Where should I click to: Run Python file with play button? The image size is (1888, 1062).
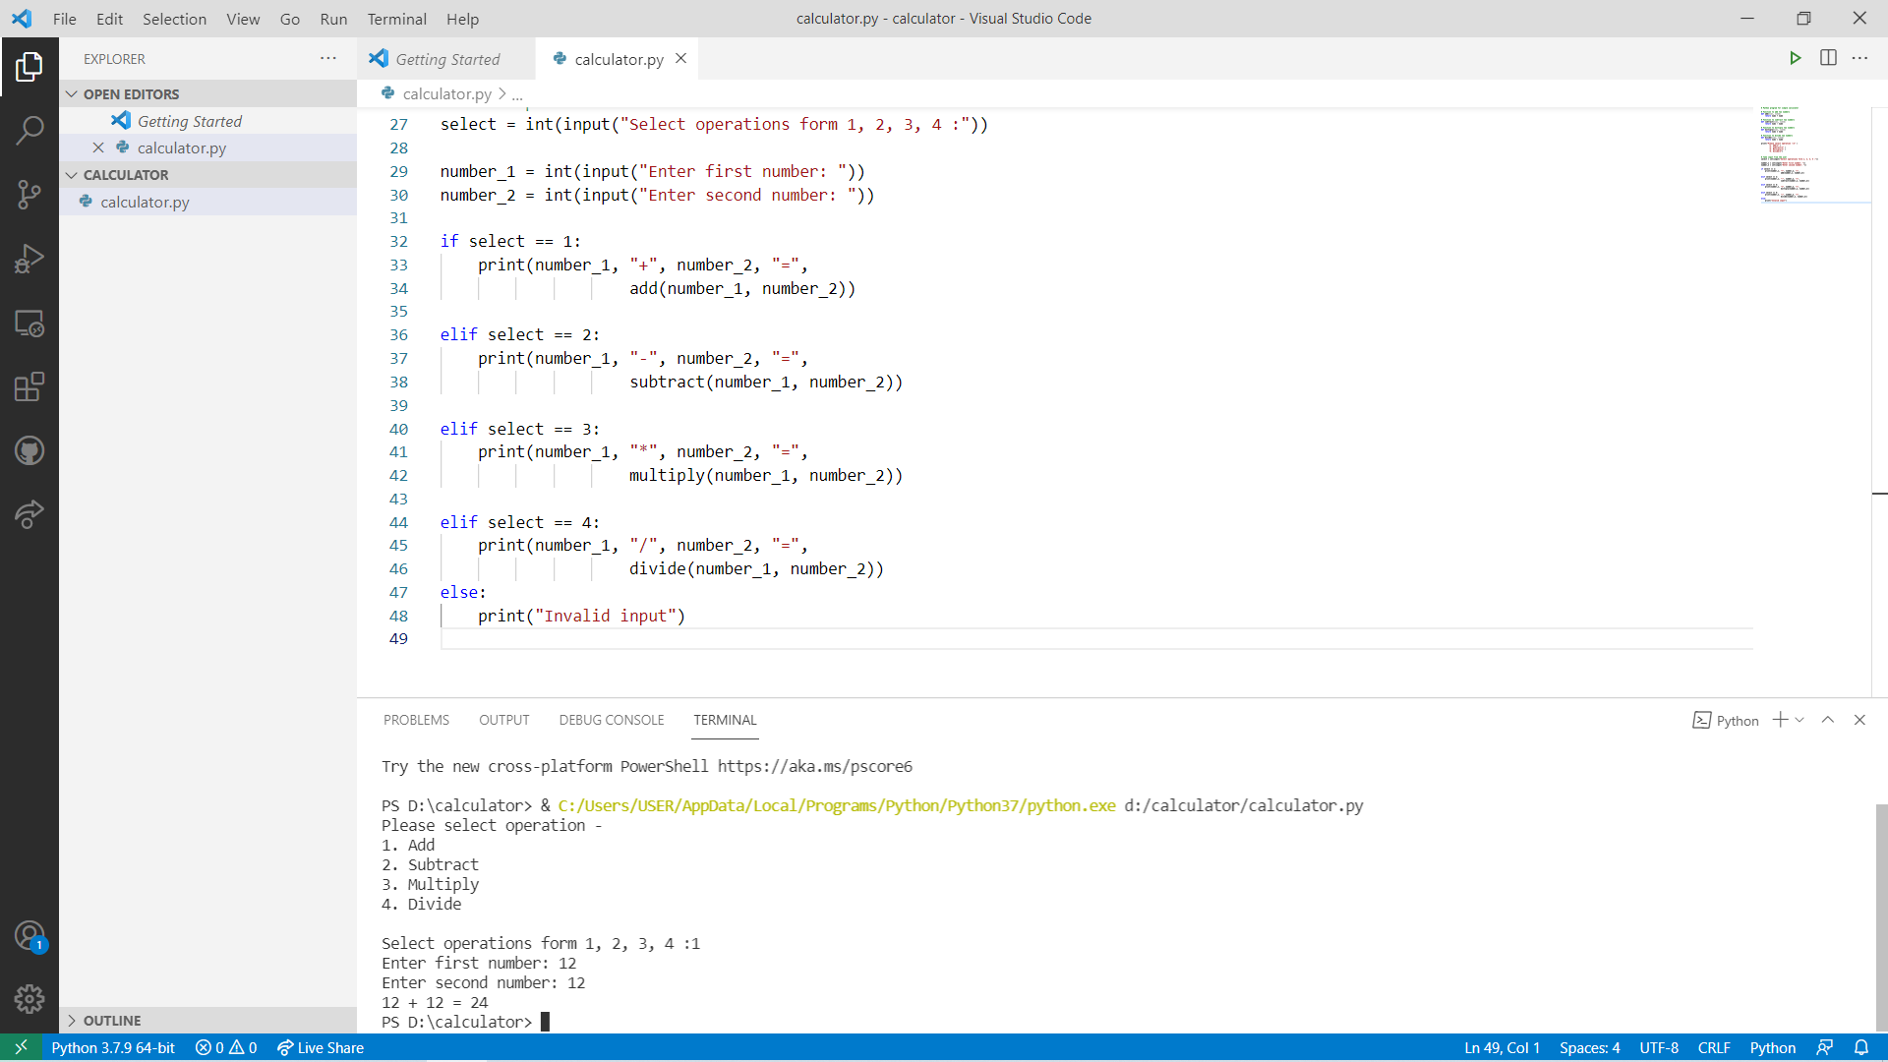tap(1795, 59)
